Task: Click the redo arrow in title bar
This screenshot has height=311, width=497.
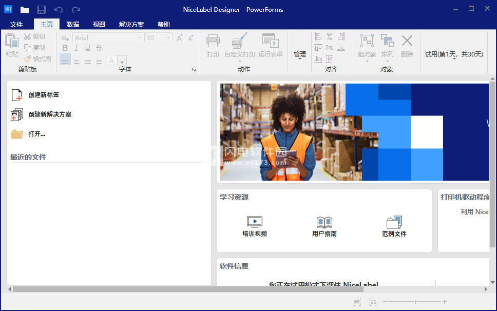Action: tap(76, 10)
